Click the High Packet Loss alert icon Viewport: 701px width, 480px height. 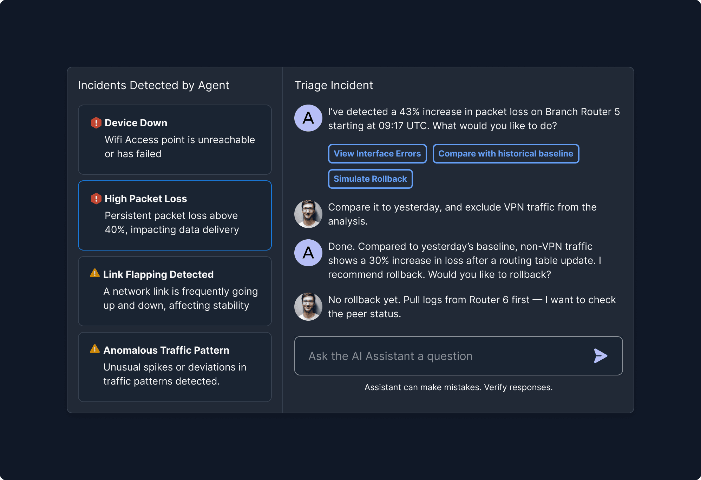pyautogui.click(x=96, y=199)
